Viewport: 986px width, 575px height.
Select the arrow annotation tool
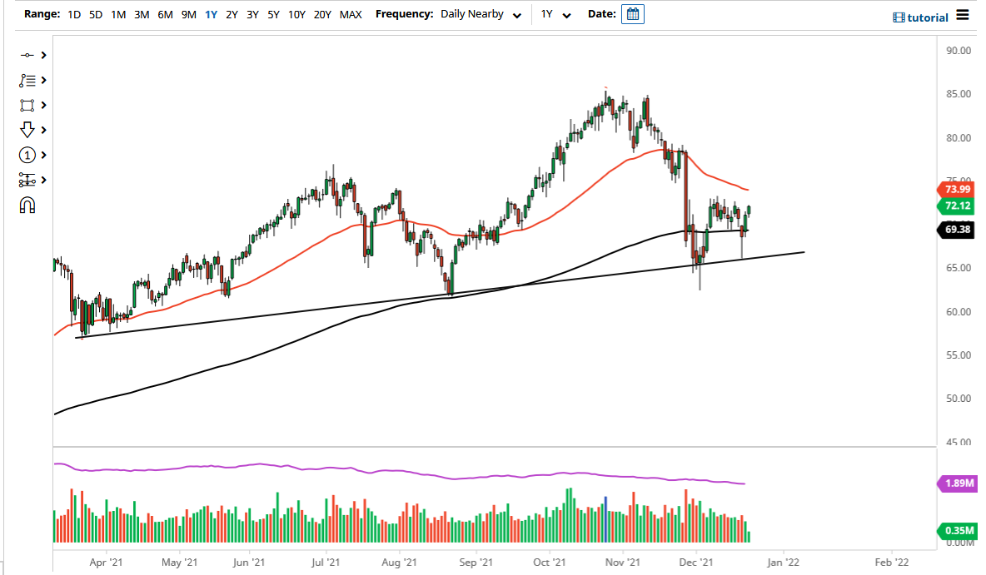pos(27,130)
